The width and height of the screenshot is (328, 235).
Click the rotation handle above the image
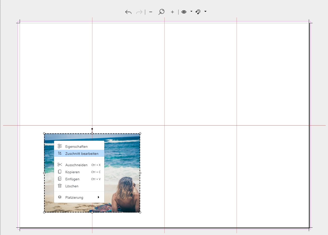coord(92,129)
